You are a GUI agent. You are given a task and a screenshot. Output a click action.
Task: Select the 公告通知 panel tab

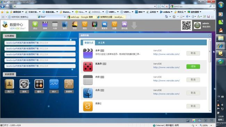(x=9, y=36)
